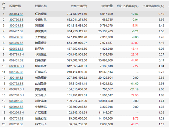Screen dimensions: 169x129
Task: Open stock code link 000792.SZ
Action: [16, 84]
